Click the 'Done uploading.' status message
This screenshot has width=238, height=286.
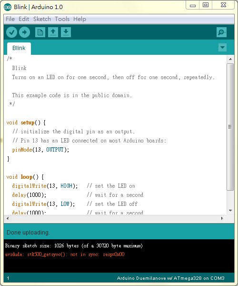(28, 233)
